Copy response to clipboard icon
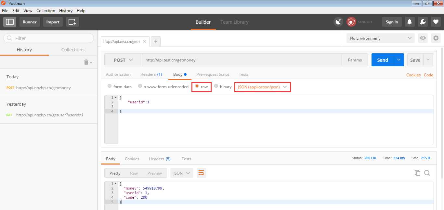444x210 pixels. click(417, 173)
